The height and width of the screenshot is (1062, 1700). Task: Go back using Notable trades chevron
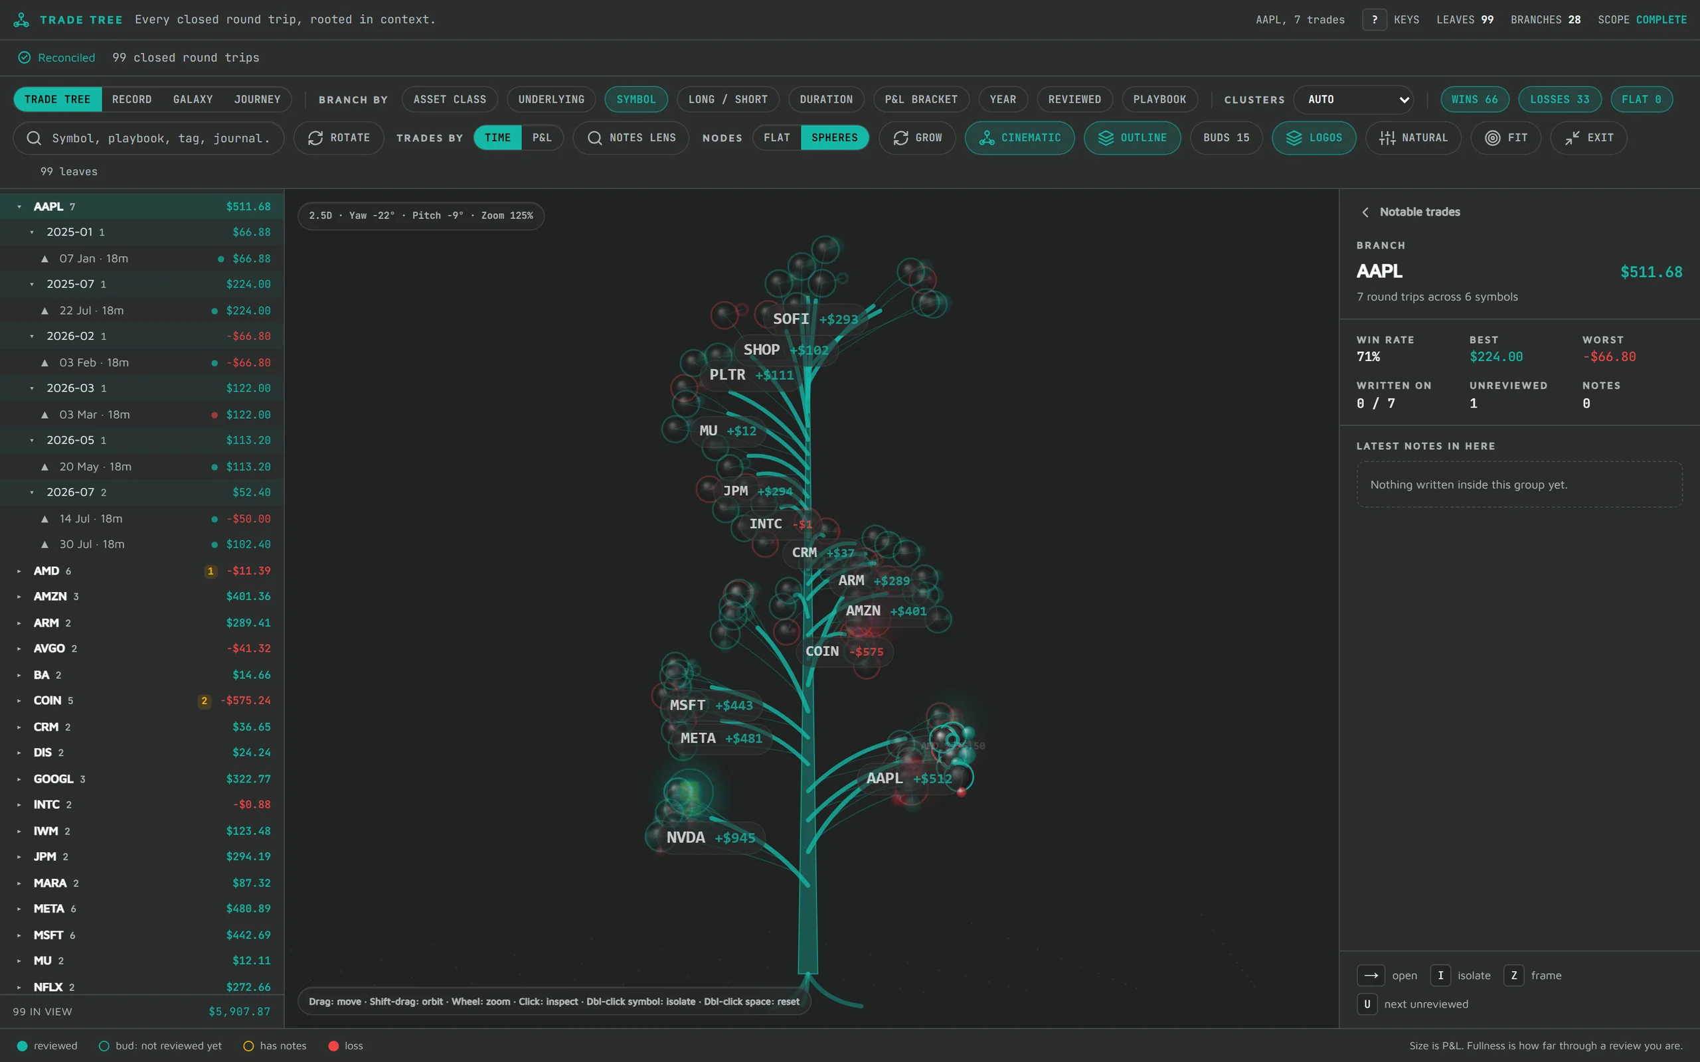[1365, 212]
